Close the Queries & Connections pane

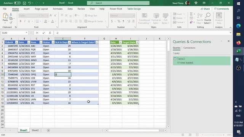coord(228,41)
